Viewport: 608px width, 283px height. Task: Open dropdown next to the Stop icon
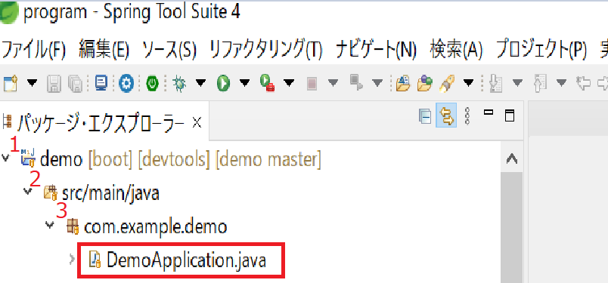point(333,83)
